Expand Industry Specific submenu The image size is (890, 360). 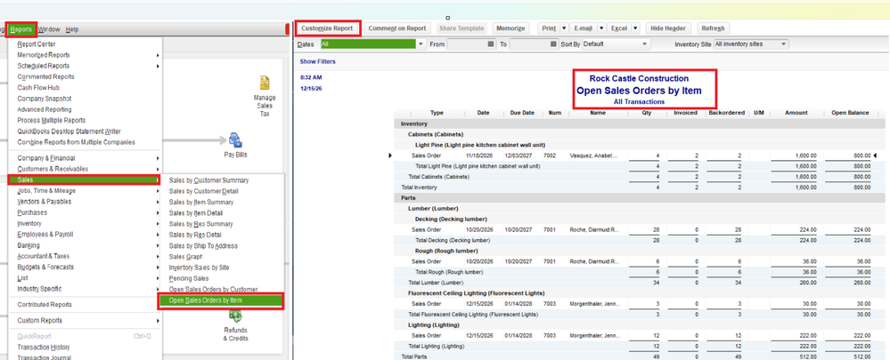pos(86,289)
